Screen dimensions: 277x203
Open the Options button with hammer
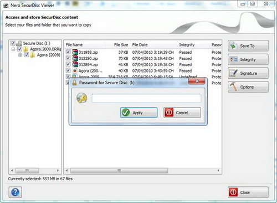coord(248,87)
